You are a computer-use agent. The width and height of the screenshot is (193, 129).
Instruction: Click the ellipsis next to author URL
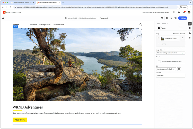[x=98, y=18]
